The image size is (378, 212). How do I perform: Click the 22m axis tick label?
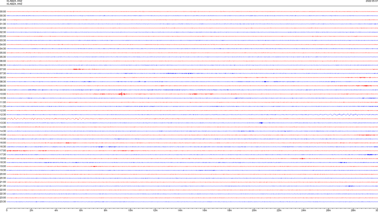[279, 210]
